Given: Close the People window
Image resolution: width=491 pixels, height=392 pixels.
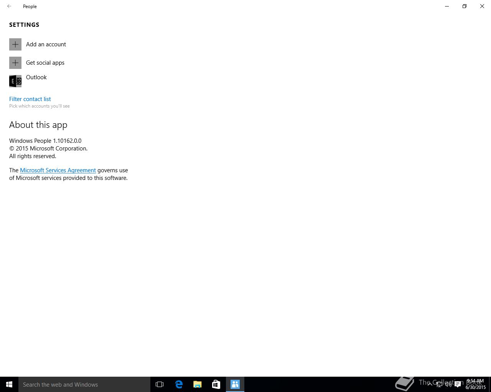Looking at the screenshot, I should pyautogui.click(x=482, y=6).
